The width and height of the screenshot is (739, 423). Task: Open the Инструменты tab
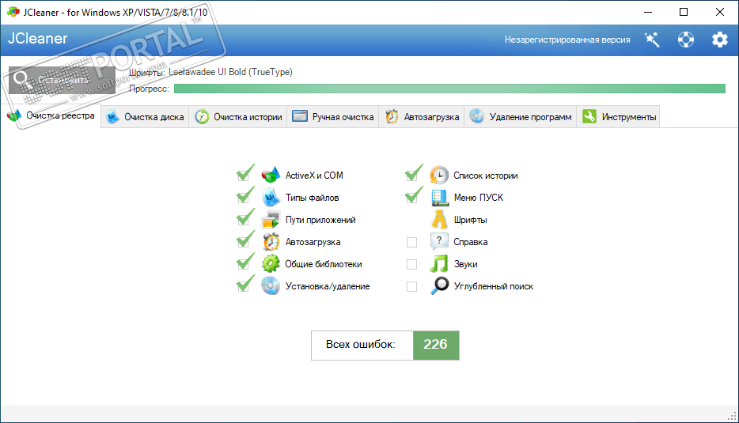click(x=619, y=117)
